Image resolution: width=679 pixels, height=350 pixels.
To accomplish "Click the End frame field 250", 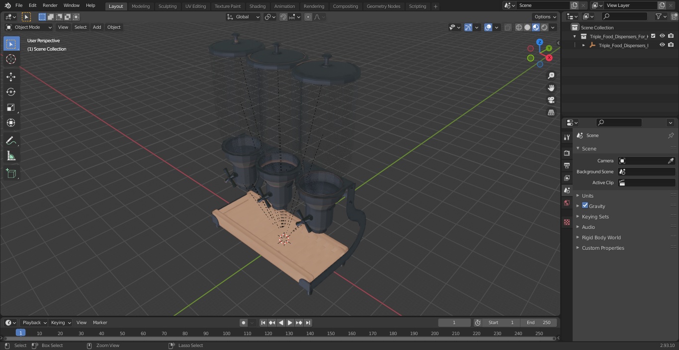I will click(x=538, y=323).
